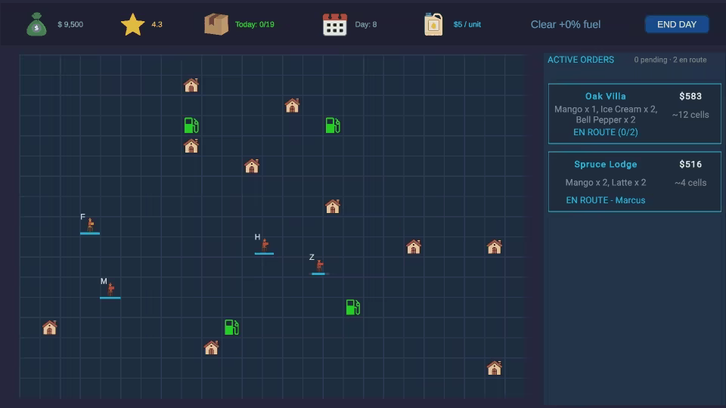Click the calendar day icon

pos(335,24)
